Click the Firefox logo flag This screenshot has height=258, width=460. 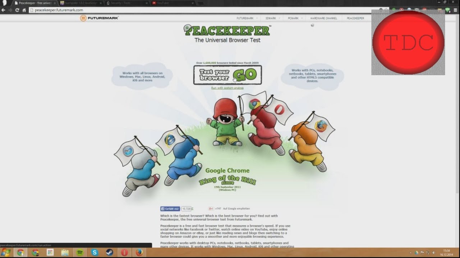321,126
